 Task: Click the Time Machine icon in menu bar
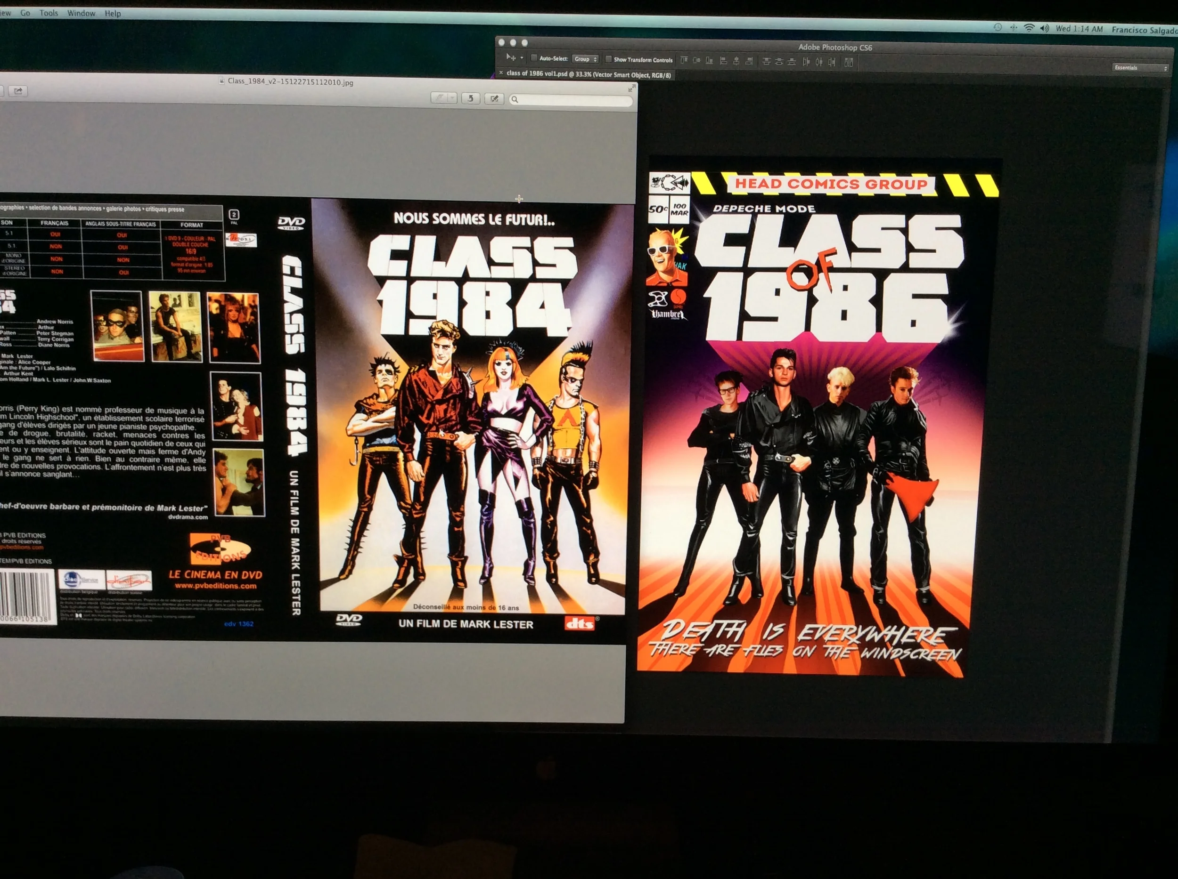(x=998, y=28)
